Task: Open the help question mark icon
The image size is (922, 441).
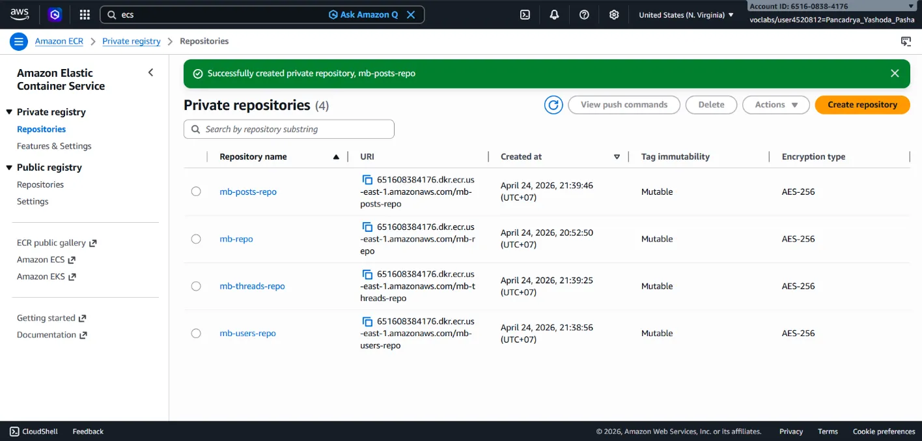Action: click(x=584, y=14)
